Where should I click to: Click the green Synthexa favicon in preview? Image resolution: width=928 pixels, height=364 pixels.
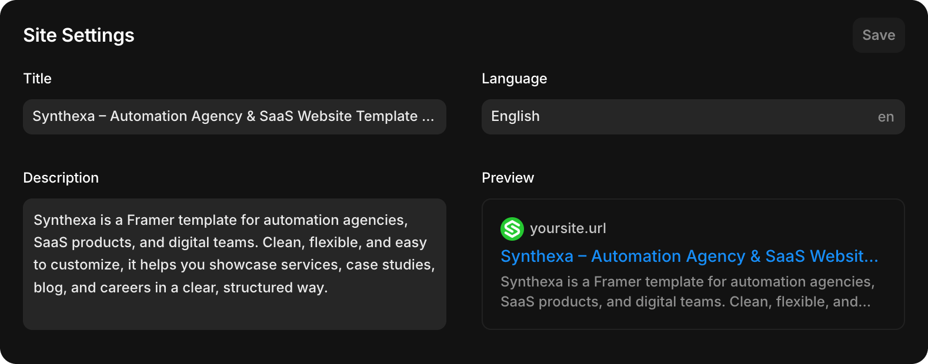click(512, 229)
